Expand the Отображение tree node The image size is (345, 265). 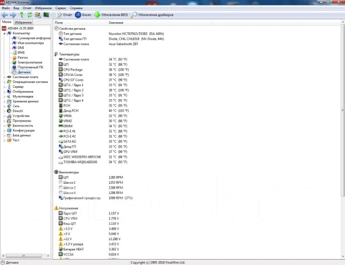point(4,92)
